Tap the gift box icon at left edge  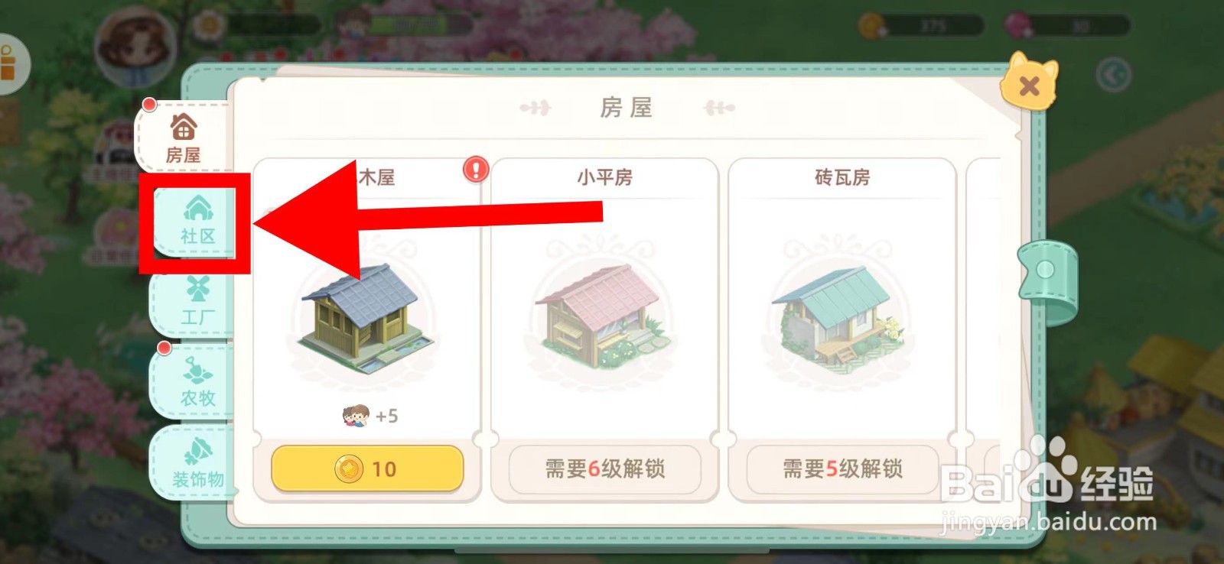[x=9, y=64]
